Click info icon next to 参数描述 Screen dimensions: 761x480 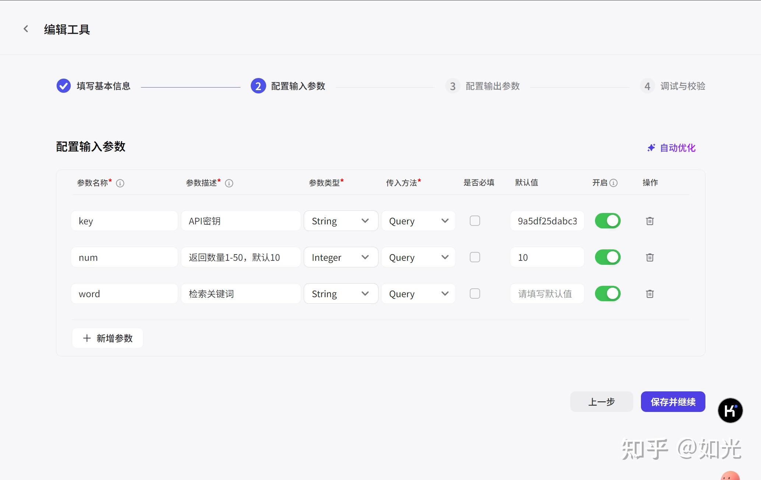(229, 183)
